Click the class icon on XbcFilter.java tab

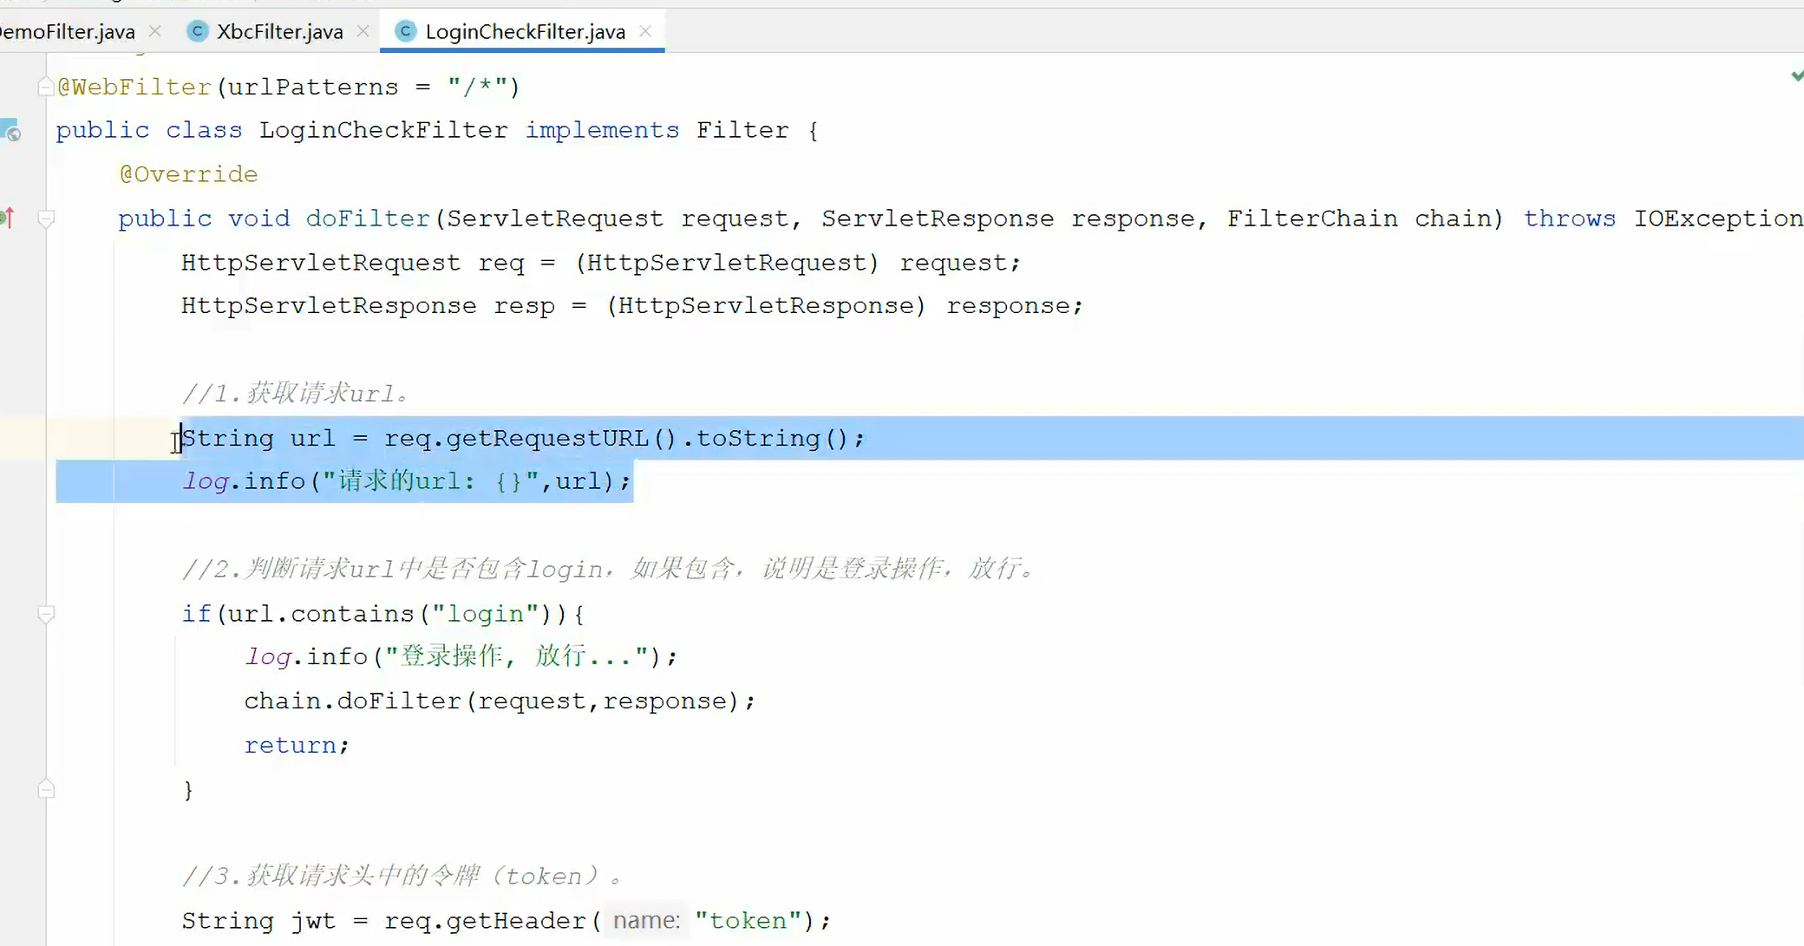click(x=198, y=32)
